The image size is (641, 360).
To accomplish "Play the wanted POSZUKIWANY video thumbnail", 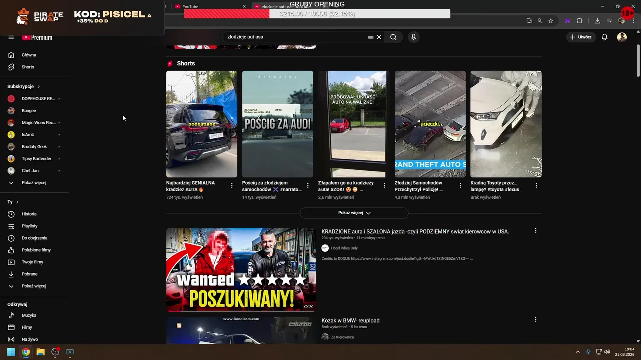I will (241, 270).
